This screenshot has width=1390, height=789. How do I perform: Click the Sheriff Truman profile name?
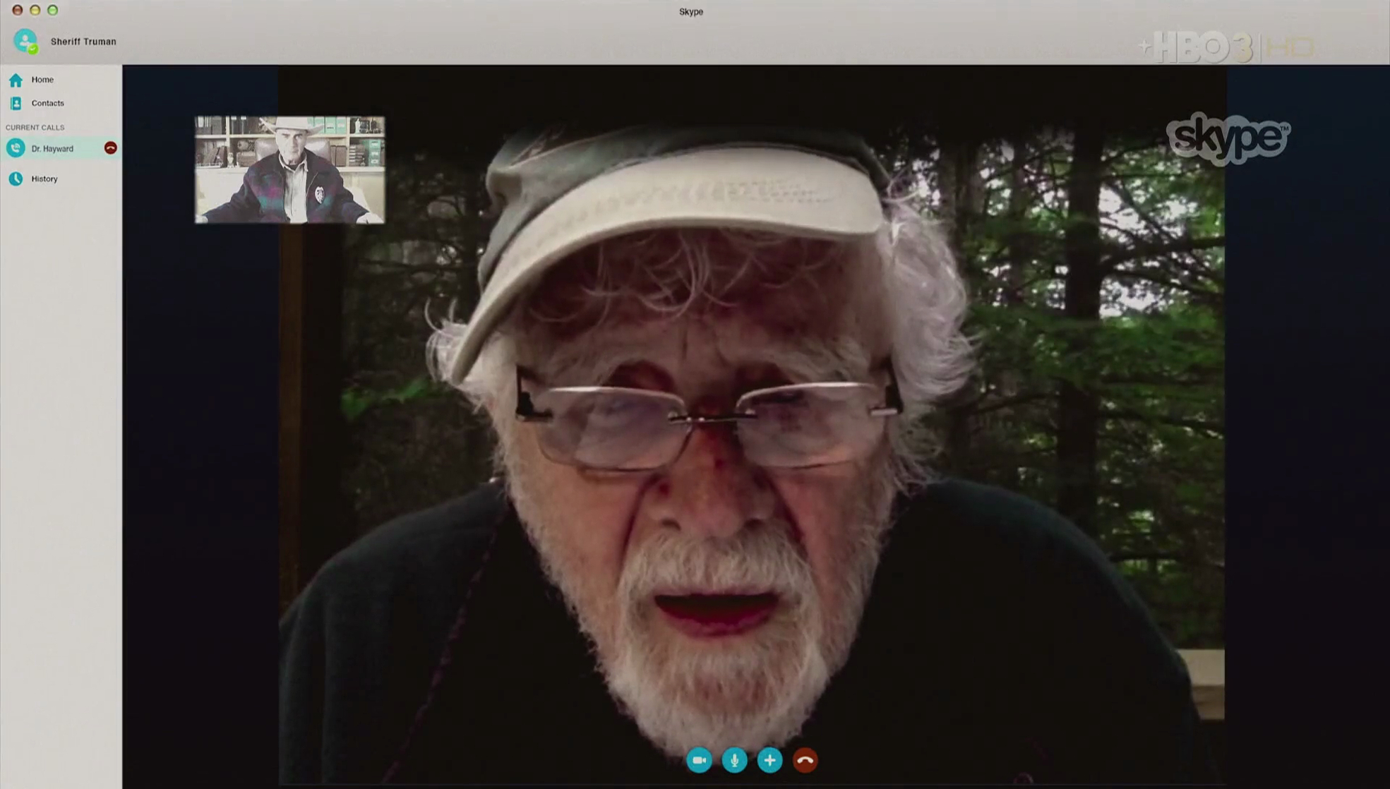tap(83, 42)
